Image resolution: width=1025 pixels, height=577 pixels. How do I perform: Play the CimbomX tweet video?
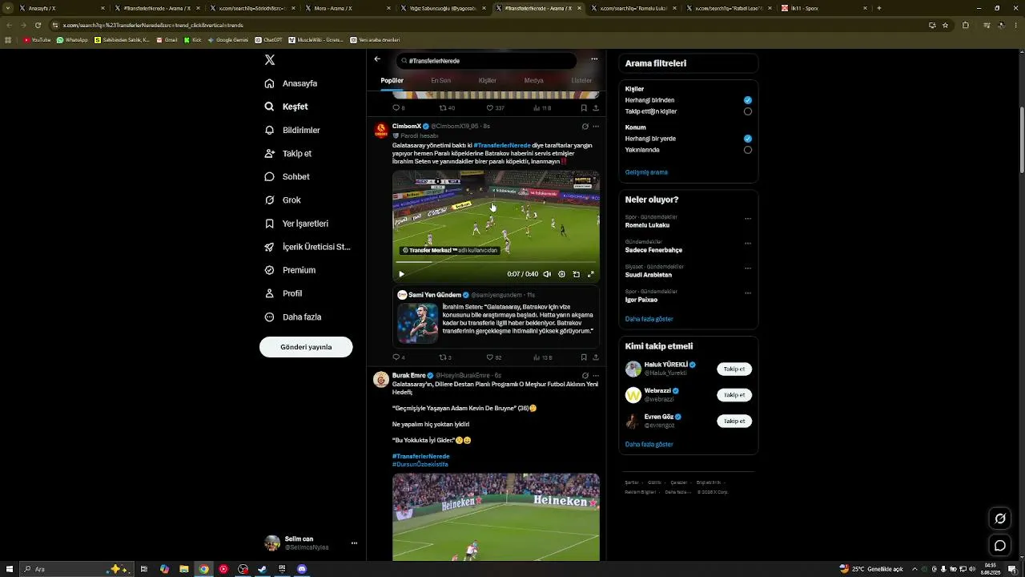pos(401,274)
